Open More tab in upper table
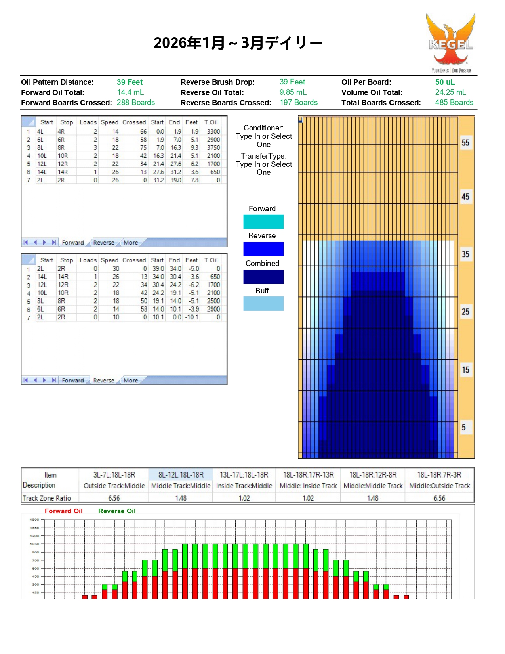The image size is (505, 654). (x=131, y=243)
